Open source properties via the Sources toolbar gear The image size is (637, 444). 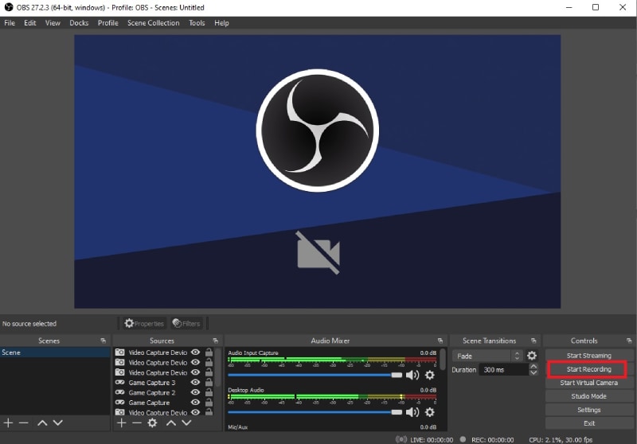(152, 423)
